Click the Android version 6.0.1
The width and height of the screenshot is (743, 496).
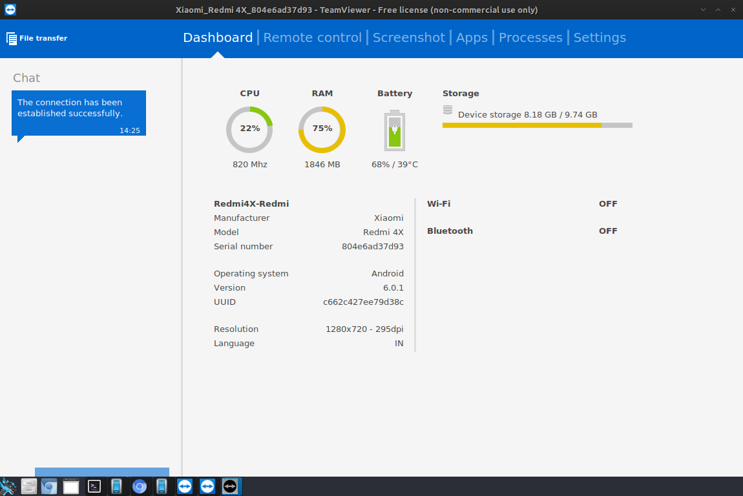click(x=393, y=287)
